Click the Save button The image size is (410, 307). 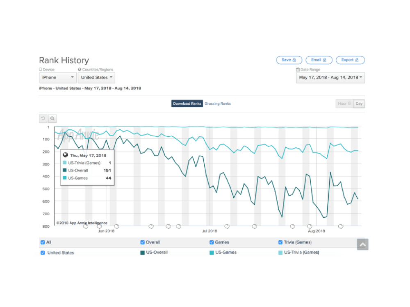pyautogui.click(x=289, y=60)
